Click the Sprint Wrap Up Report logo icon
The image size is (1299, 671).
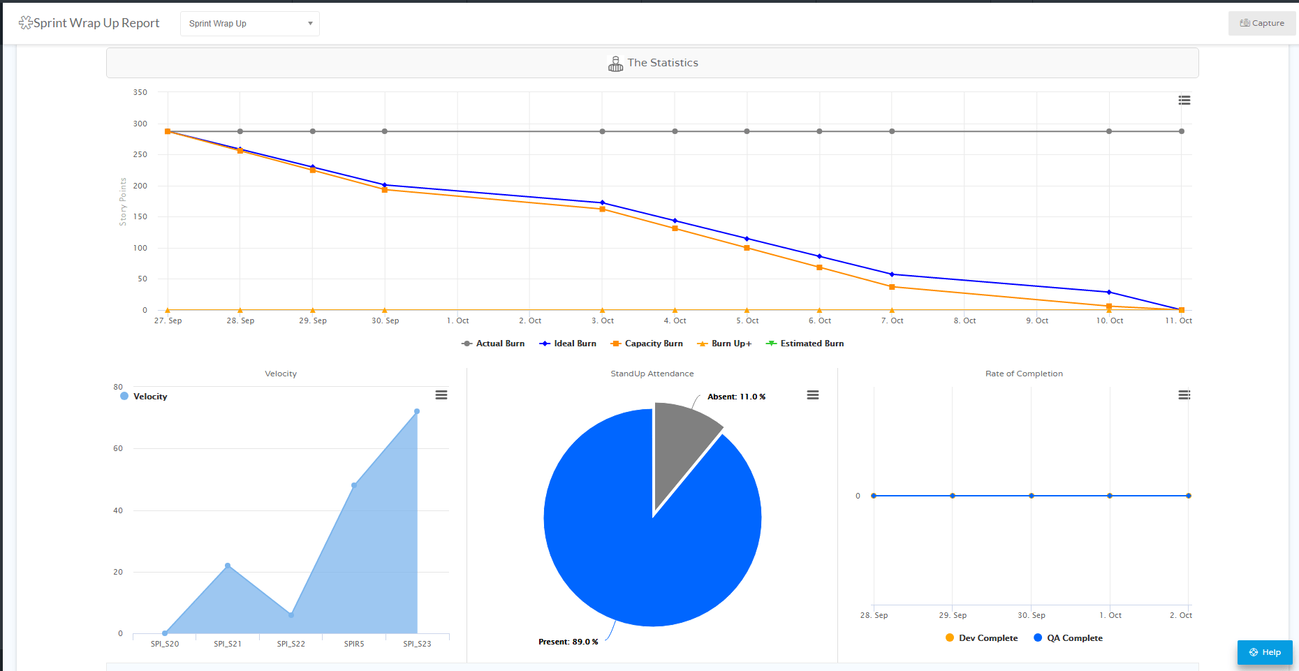pos(25,23)
